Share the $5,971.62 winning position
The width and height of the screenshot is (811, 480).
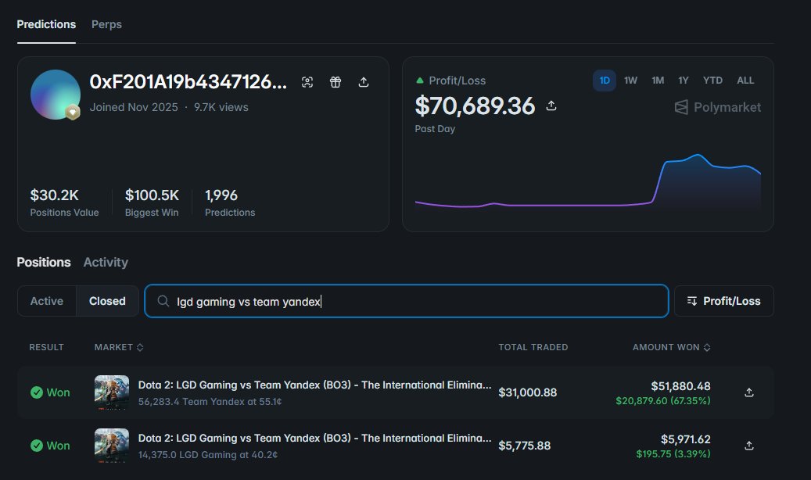(749, 446)
